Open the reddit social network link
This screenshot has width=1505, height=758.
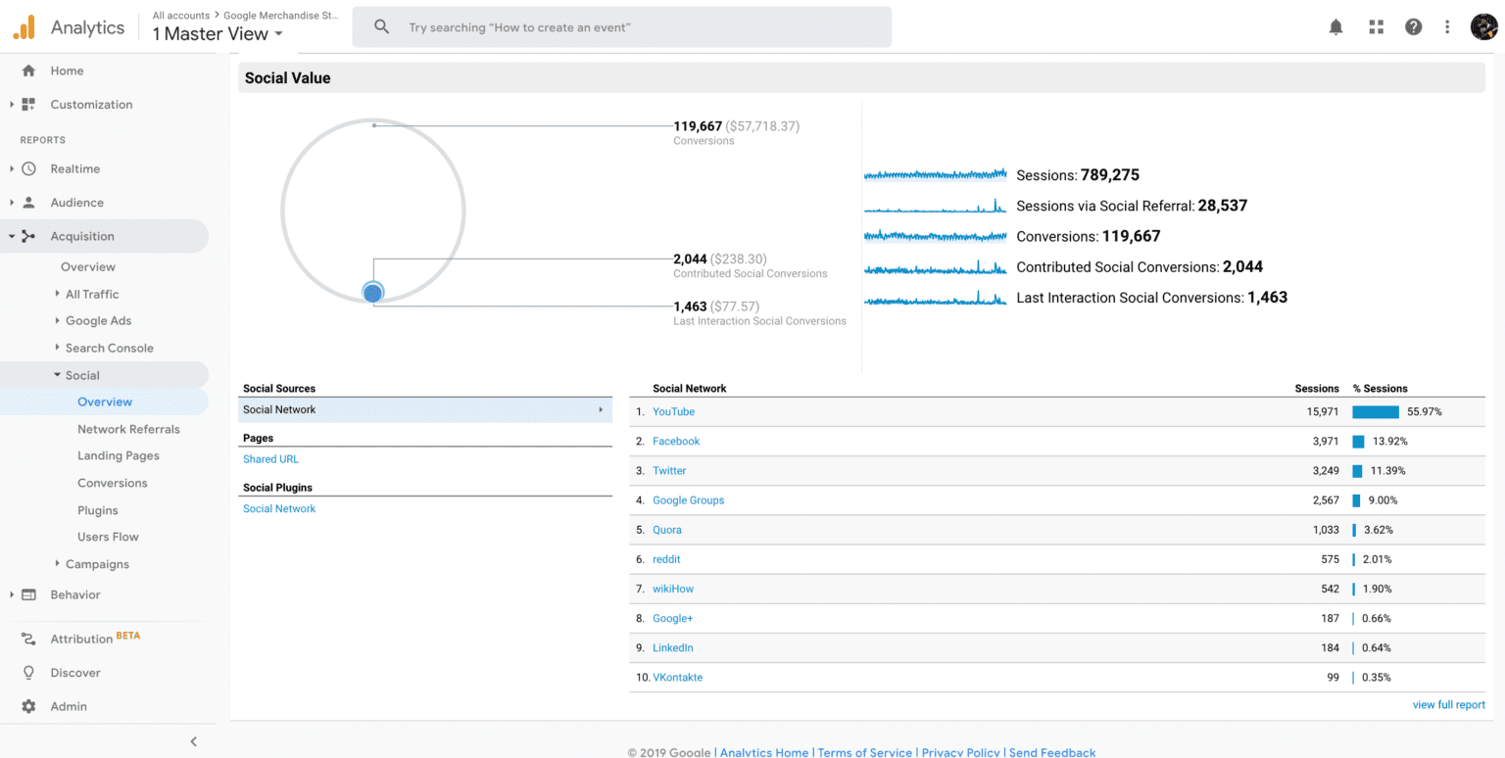(666, 559)
